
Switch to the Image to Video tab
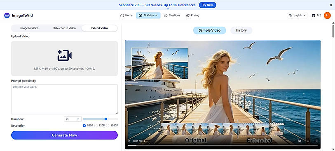click(x=29, y=28)
